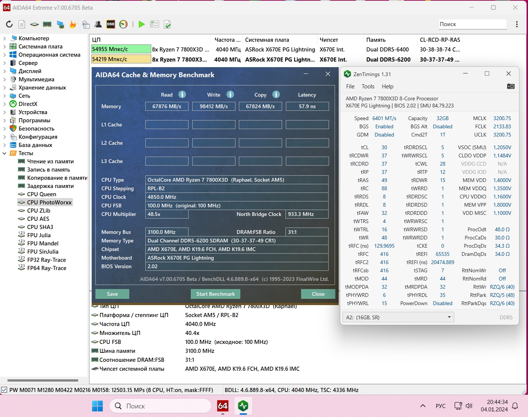
Task: Select the CPU ZLib benchmark
Action: pos(39,211)
